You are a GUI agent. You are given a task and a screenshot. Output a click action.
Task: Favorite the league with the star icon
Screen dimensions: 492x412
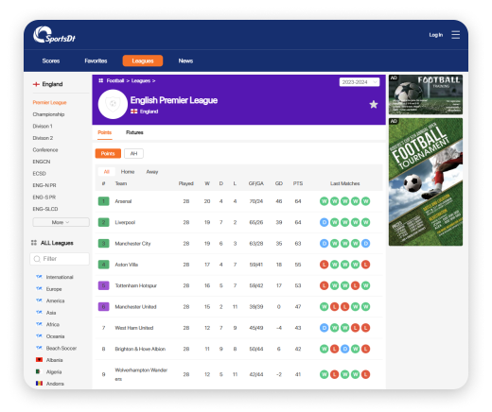pos(374,104)
